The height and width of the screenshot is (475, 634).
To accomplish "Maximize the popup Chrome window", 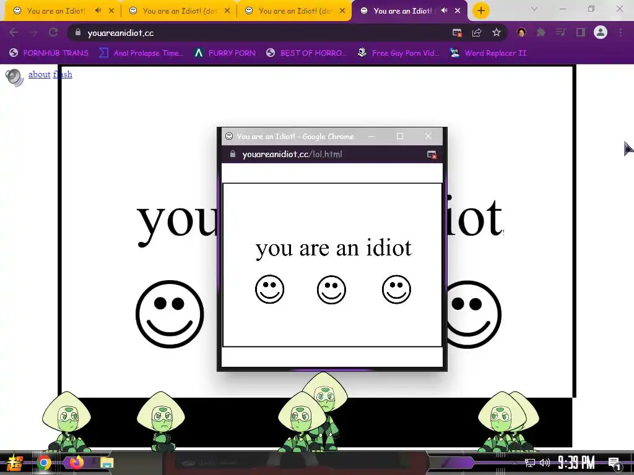I will coord(400,137).
